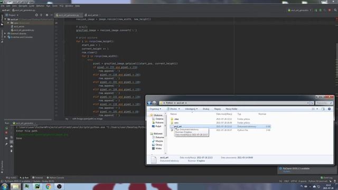The image size is (338, 190).
Task: Click the Drukuj button in Explorer
Action: pyautogui.click(x=206, y=109)
